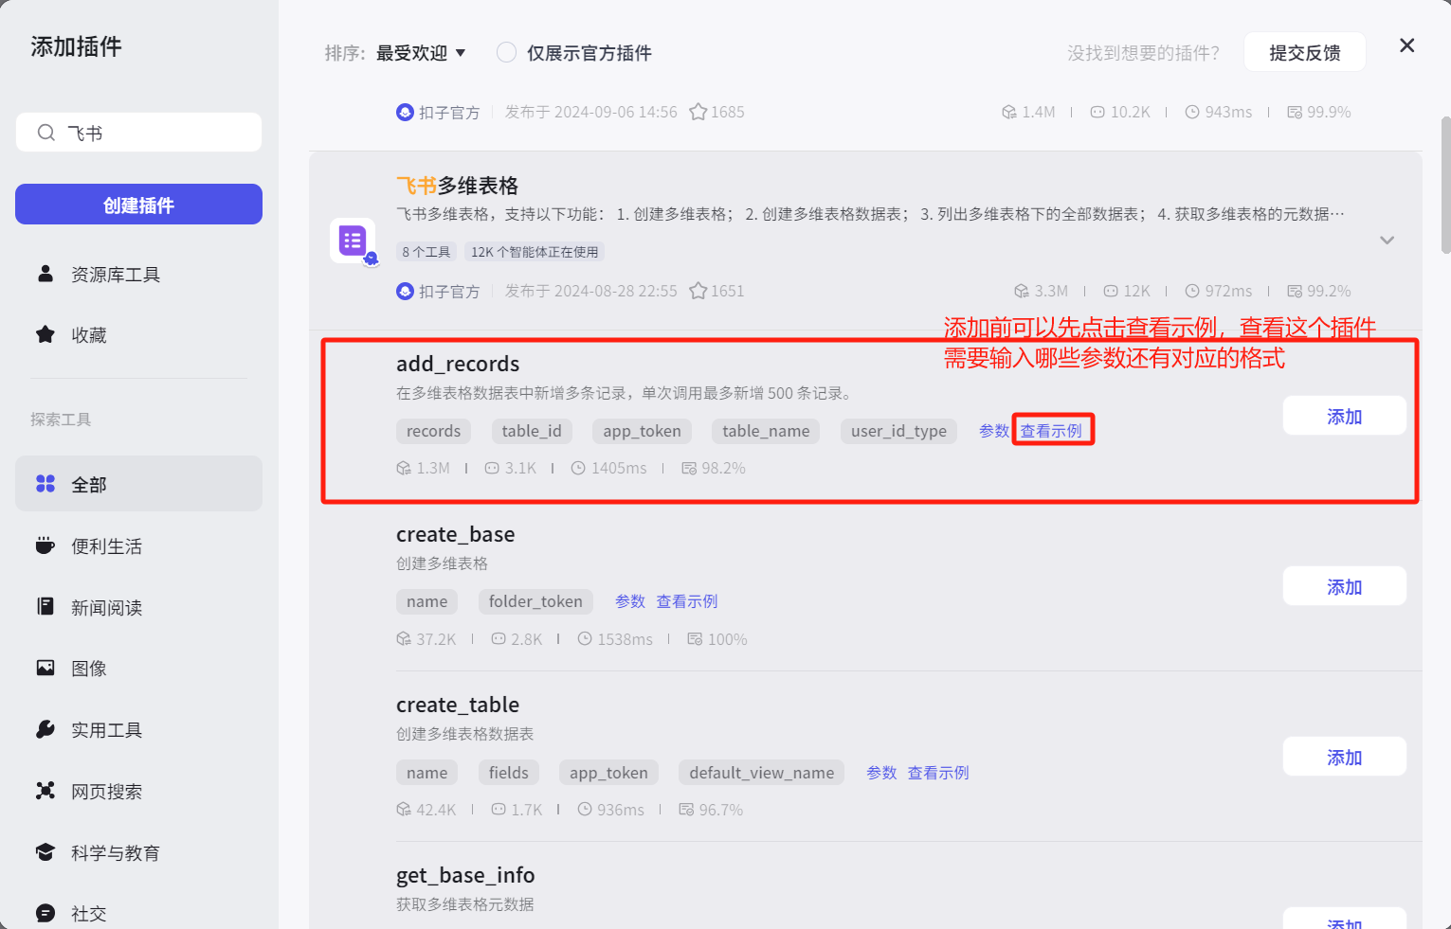Click the records parameter tag
Viewport: 1451px width, 929px height.
coord(433,431)
